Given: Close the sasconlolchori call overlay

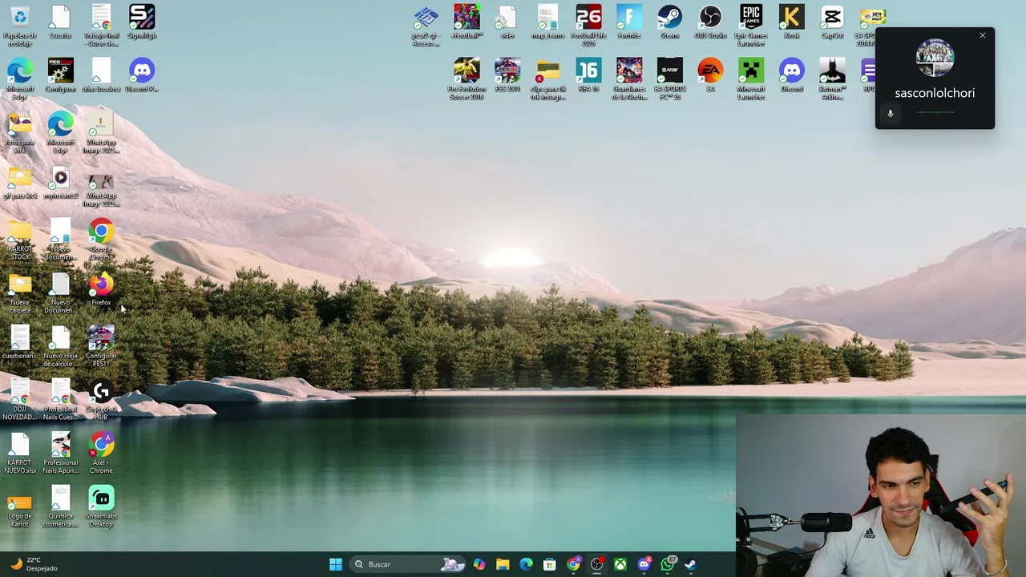Looking at the screenshot, I should coord(982,35).
